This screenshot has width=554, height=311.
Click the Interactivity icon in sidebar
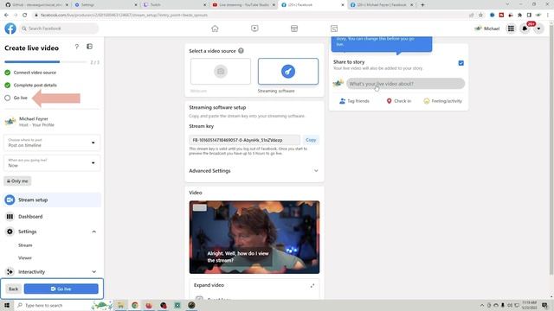(x=10, y=272)
